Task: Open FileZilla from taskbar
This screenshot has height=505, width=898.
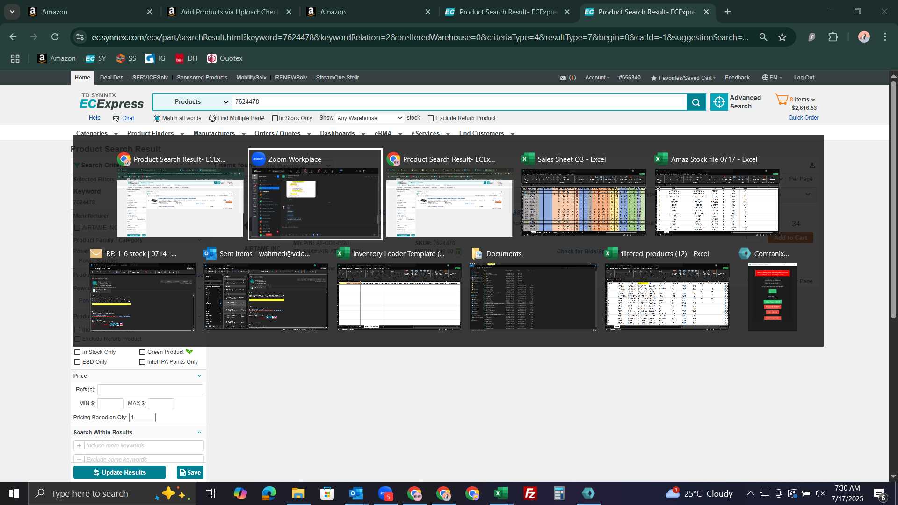Action: point(530,493)
